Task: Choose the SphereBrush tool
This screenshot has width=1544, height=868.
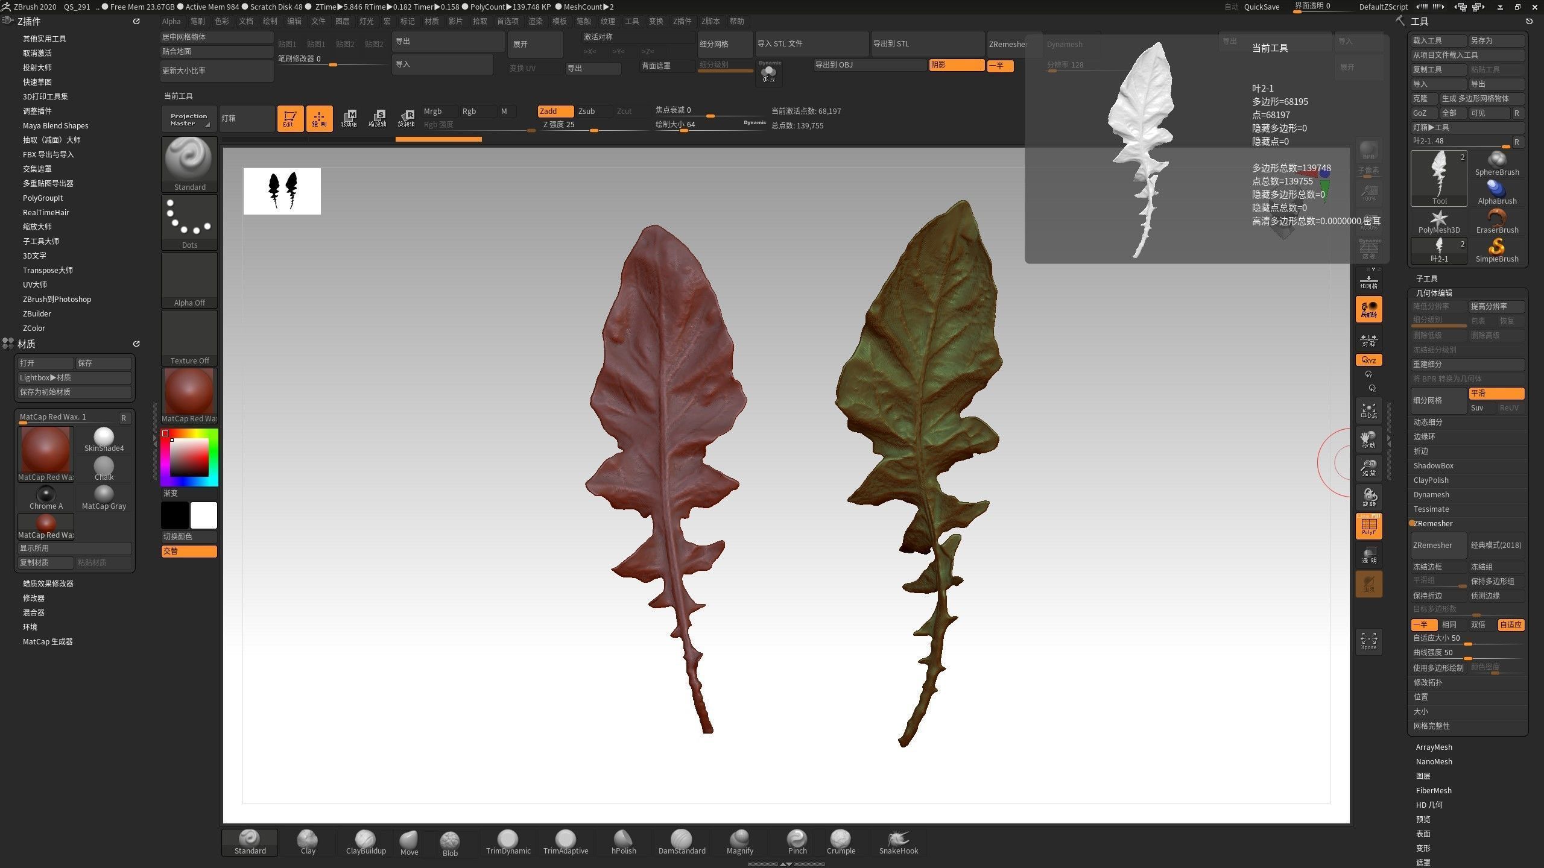Action: coord(1497,164)
